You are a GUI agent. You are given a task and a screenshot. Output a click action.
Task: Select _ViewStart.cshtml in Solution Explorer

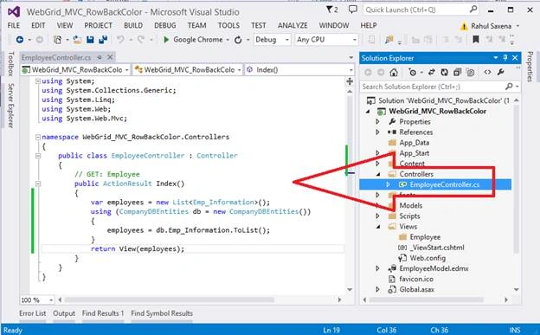point(437,248)
